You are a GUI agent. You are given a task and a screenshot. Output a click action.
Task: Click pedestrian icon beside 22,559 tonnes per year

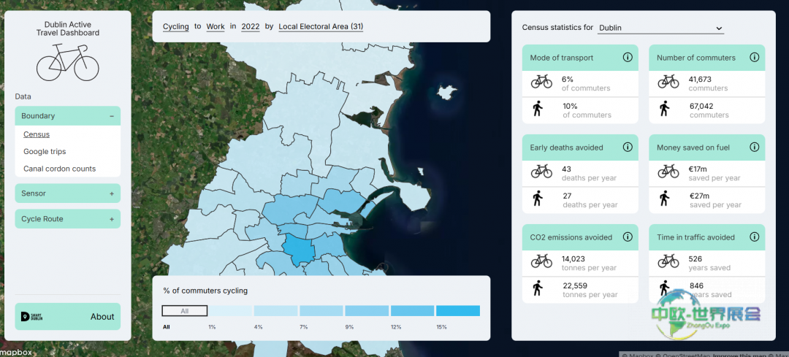coord(538,288)
